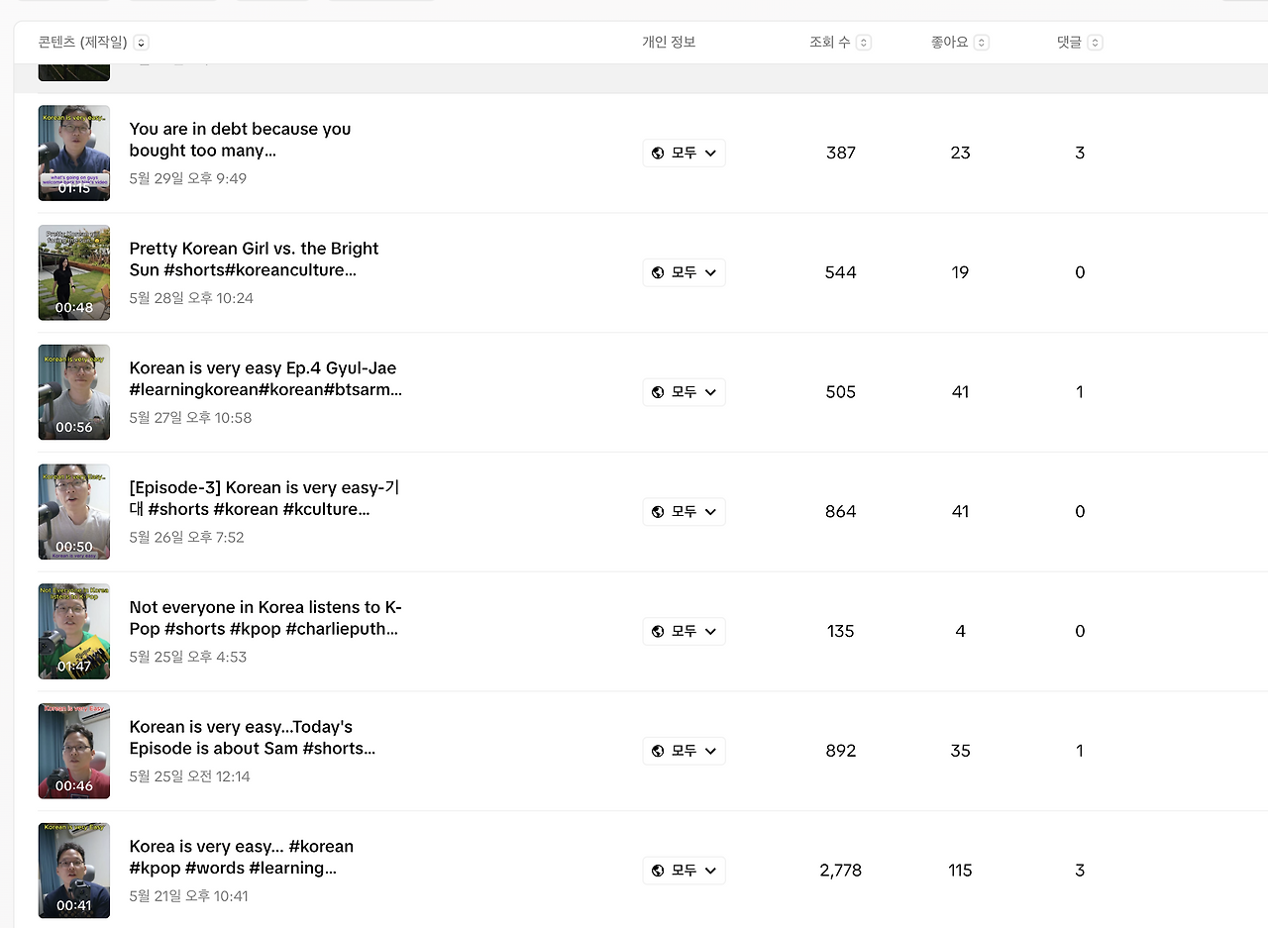Click globe icon on "Pretty Korean Girl" row

(x=658, y=273)
